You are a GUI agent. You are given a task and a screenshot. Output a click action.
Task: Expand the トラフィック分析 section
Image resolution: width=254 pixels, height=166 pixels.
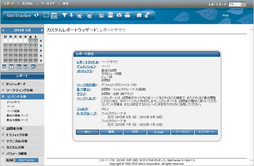tap(3, 135)
